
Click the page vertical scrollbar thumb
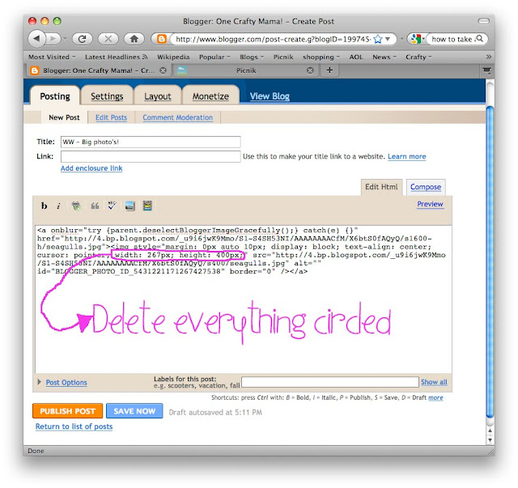(x=490, y=262)
